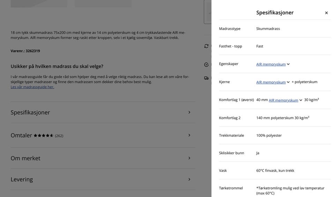Click the (262) review count
This screenshot has width=335, height=197.
pos(59,136)
